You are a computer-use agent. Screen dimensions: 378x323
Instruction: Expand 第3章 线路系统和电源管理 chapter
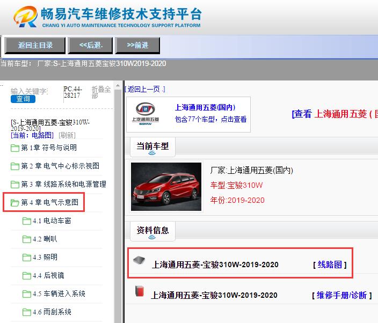click(63, 185)
